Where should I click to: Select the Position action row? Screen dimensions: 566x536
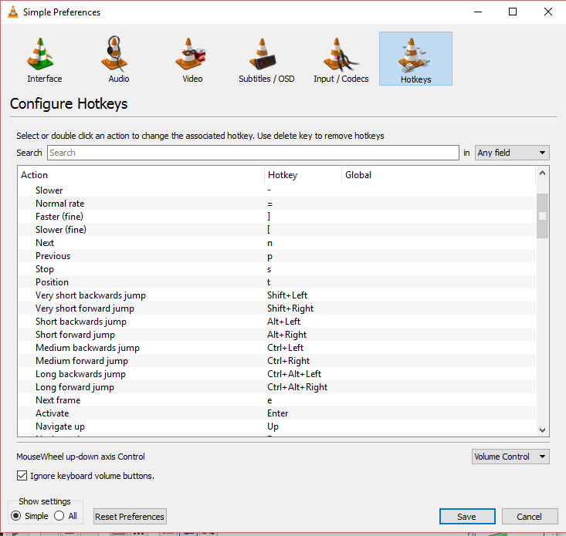[277, 282]
